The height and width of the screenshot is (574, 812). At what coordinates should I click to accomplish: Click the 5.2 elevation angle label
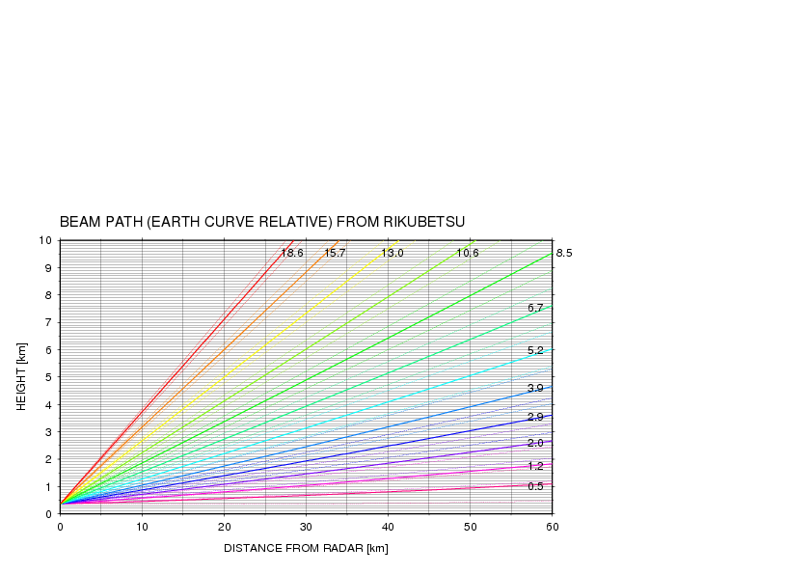point(535,350)
